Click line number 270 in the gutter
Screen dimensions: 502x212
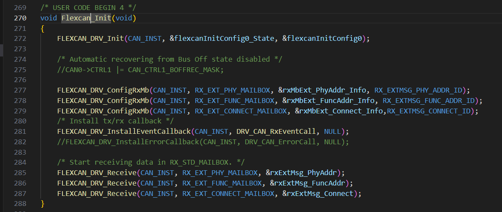pyautogui.click(x=20, y=18)
